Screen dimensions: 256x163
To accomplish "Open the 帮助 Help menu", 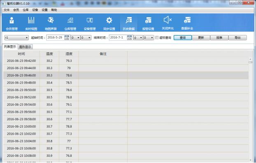I will 54,10.
